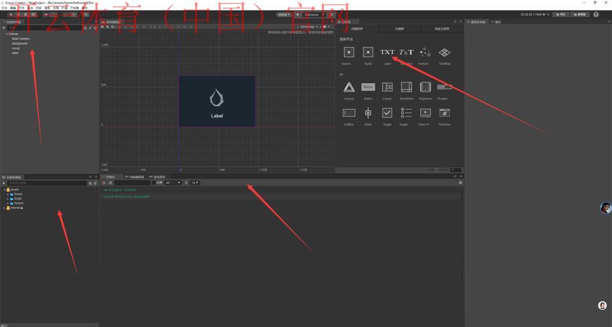This screenshot has width=612, height=327.
Task: Switch to the custom components tab
Action: 442,29
